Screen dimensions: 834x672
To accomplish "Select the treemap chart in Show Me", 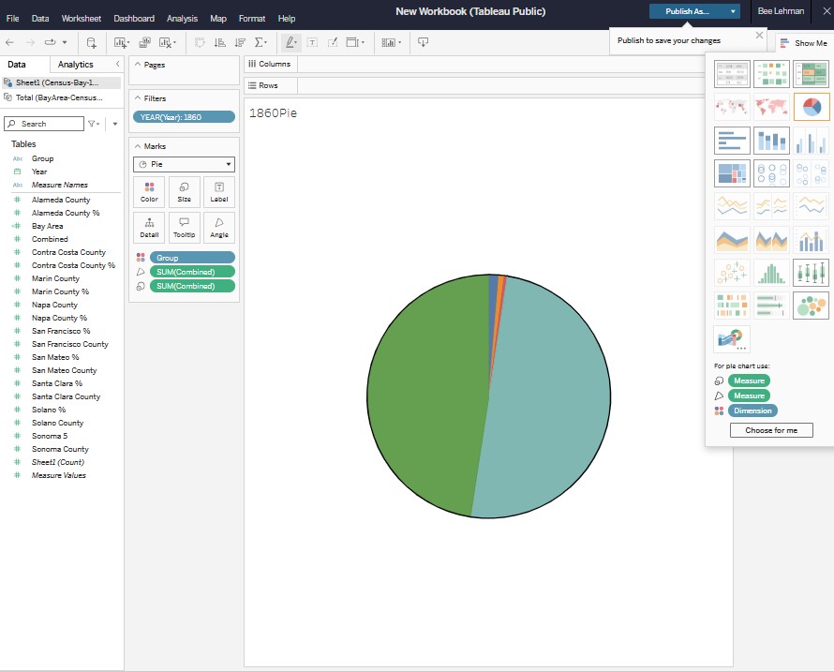I will point(732,173).
